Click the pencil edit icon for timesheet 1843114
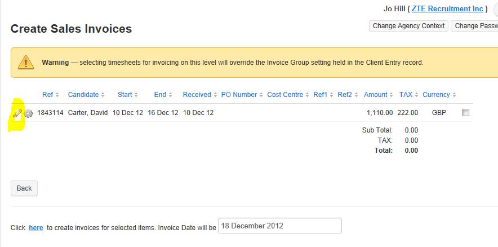 click(x=18, y=113)
